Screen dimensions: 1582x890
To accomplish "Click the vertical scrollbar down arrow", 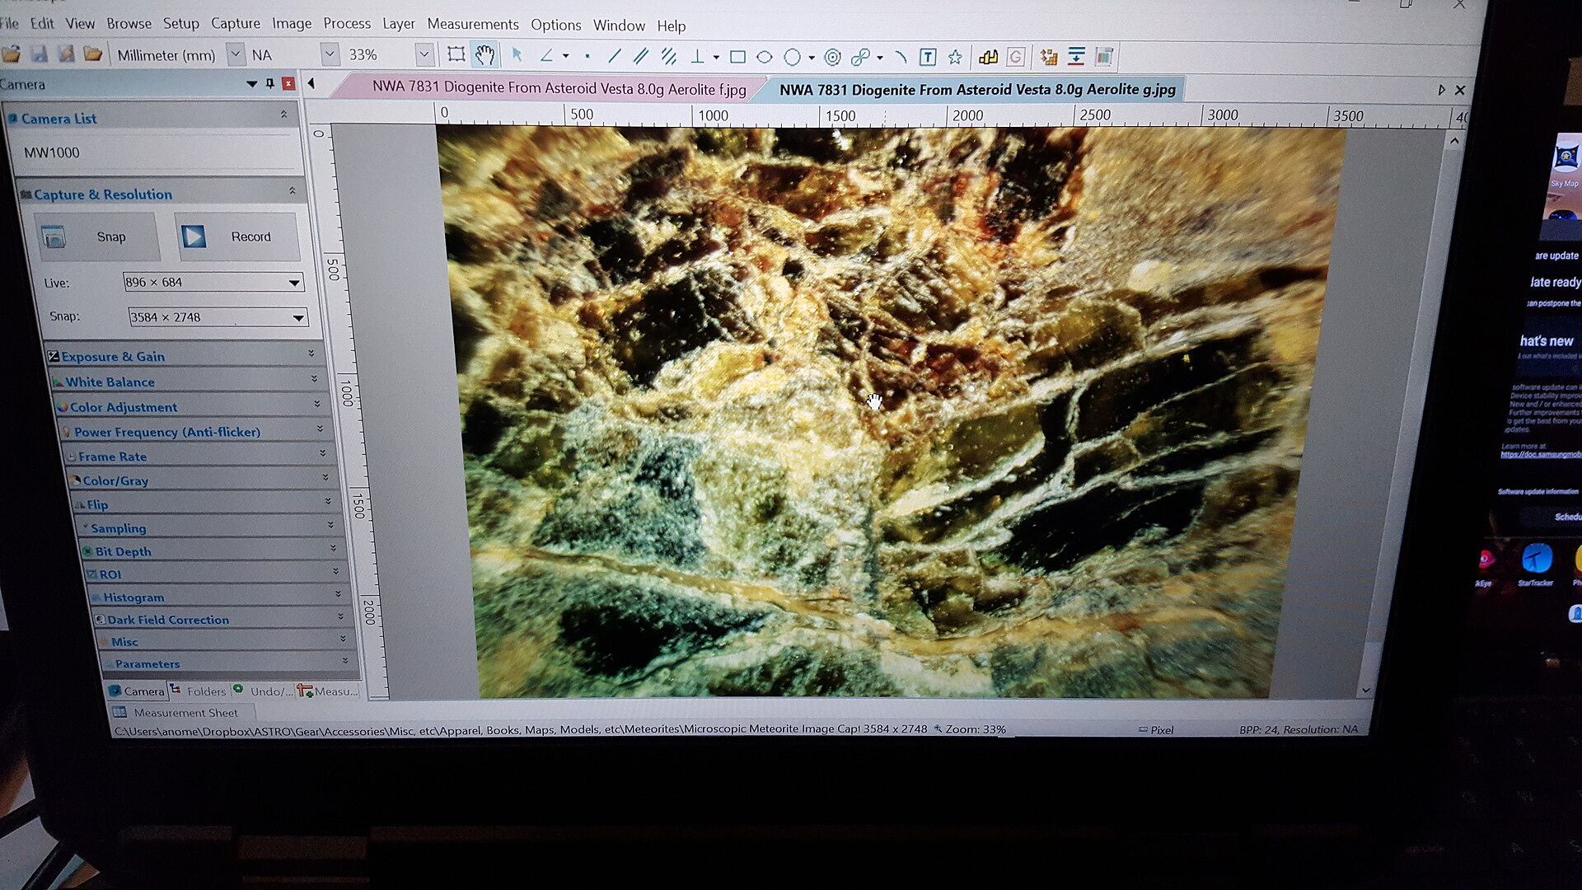I will tap(1366, 690).
